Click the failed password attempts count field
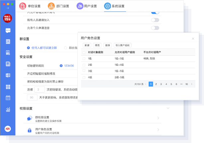204x143 pixels. pos(39,90)
